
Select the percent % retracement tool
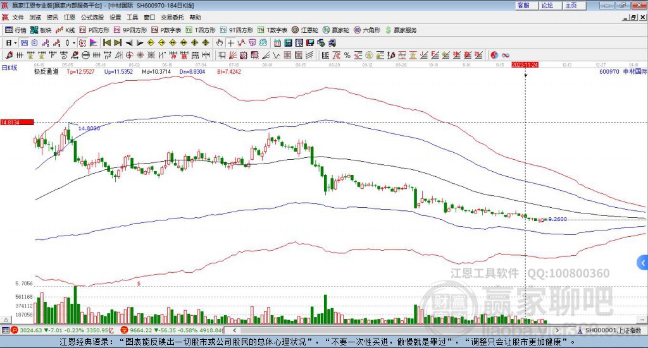click(x=347, y=55)
